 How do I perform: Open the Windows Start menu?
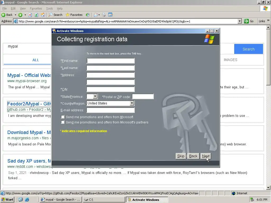tap(7, 200)
